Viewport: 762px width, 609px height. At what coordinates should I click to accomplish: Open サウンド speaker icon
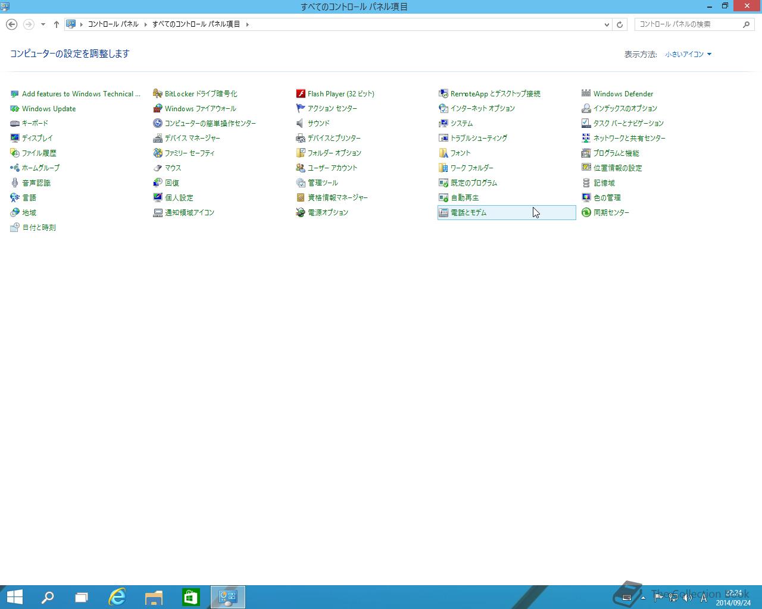tap(301, 123)
